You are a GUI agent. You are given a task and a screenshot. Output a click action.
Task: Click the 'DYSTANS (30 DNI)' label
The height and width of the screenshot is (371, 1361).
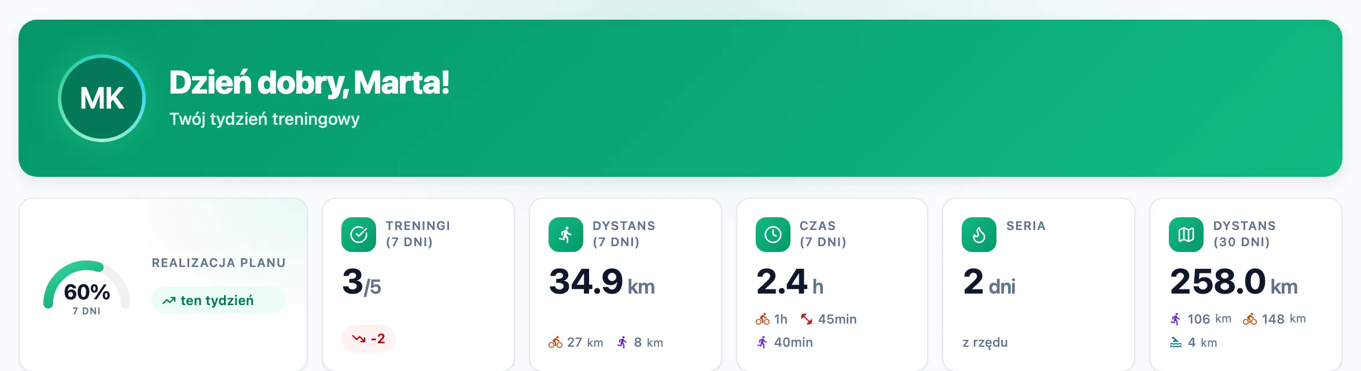point(1245,234)
